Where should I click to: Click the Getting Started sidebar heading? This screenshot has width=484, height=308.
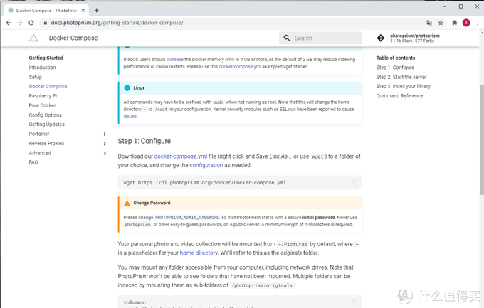click(x=46, y=58)
